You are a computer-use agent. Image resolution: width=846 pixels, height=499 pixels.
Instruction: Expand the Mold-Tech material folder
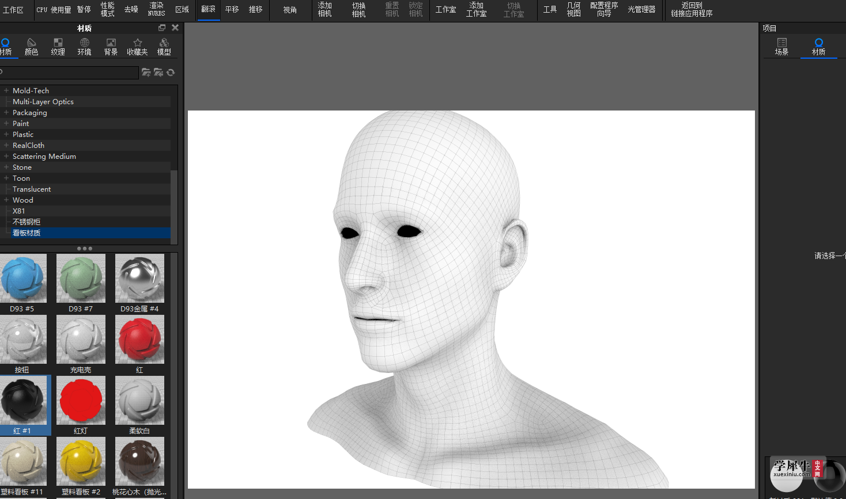point(6,90)
